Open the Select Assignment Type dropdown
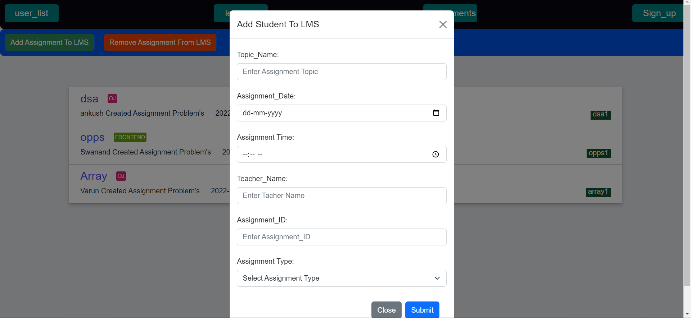The image size is (691, 318). (x=341, y=278)
